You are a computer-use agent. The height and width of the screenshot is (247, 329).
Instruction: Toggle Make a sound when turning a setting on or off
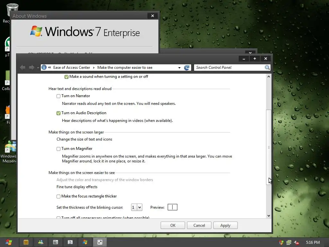click(67, 77)
